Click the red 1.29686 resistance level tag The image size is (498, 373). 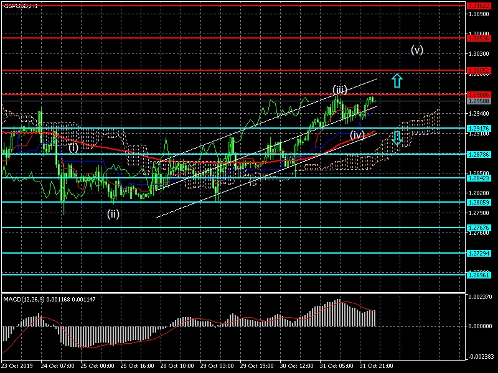point(479,94)
